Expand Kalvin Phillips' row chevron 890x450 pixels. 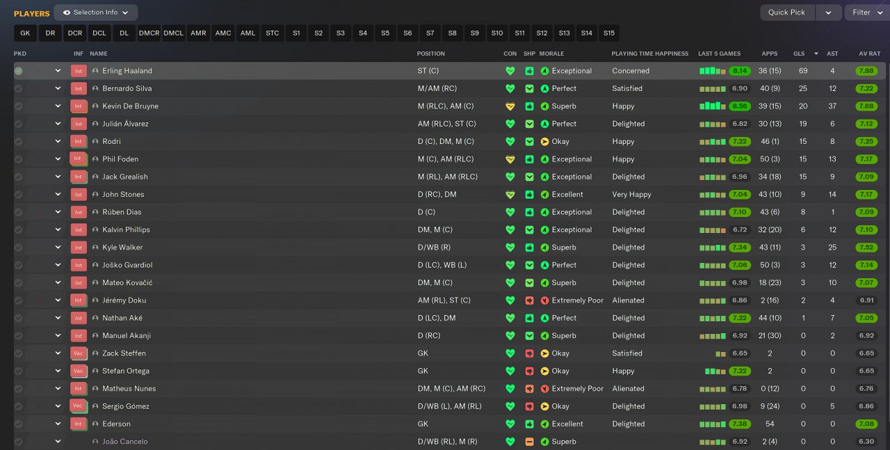tap(58, 230)
